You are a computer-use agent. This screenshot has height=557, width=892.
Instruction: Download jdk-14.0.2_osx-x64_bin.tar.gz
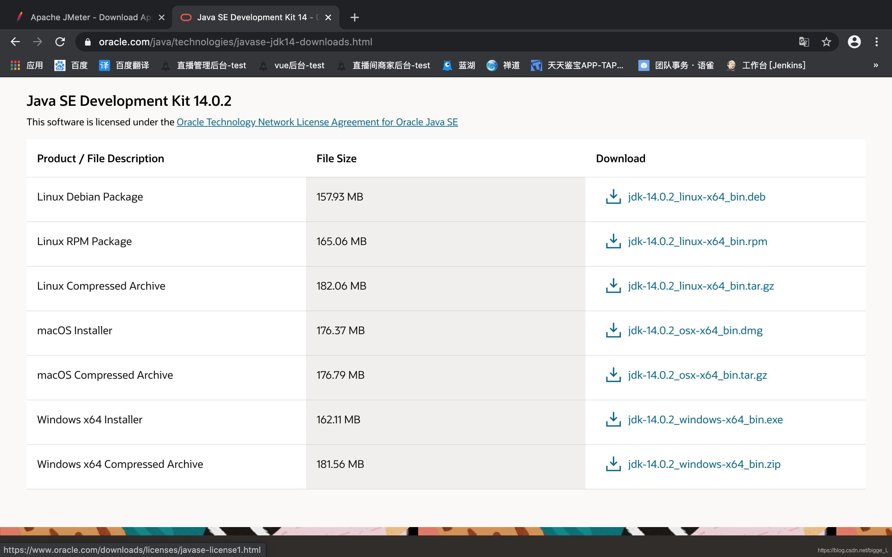pos(697,375)
